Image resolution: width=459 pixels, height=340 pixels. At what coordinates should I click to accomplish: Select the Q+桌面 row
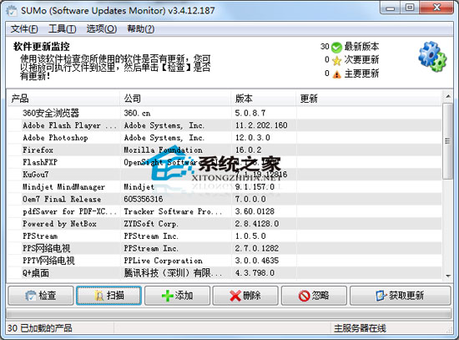pos(224,273)
